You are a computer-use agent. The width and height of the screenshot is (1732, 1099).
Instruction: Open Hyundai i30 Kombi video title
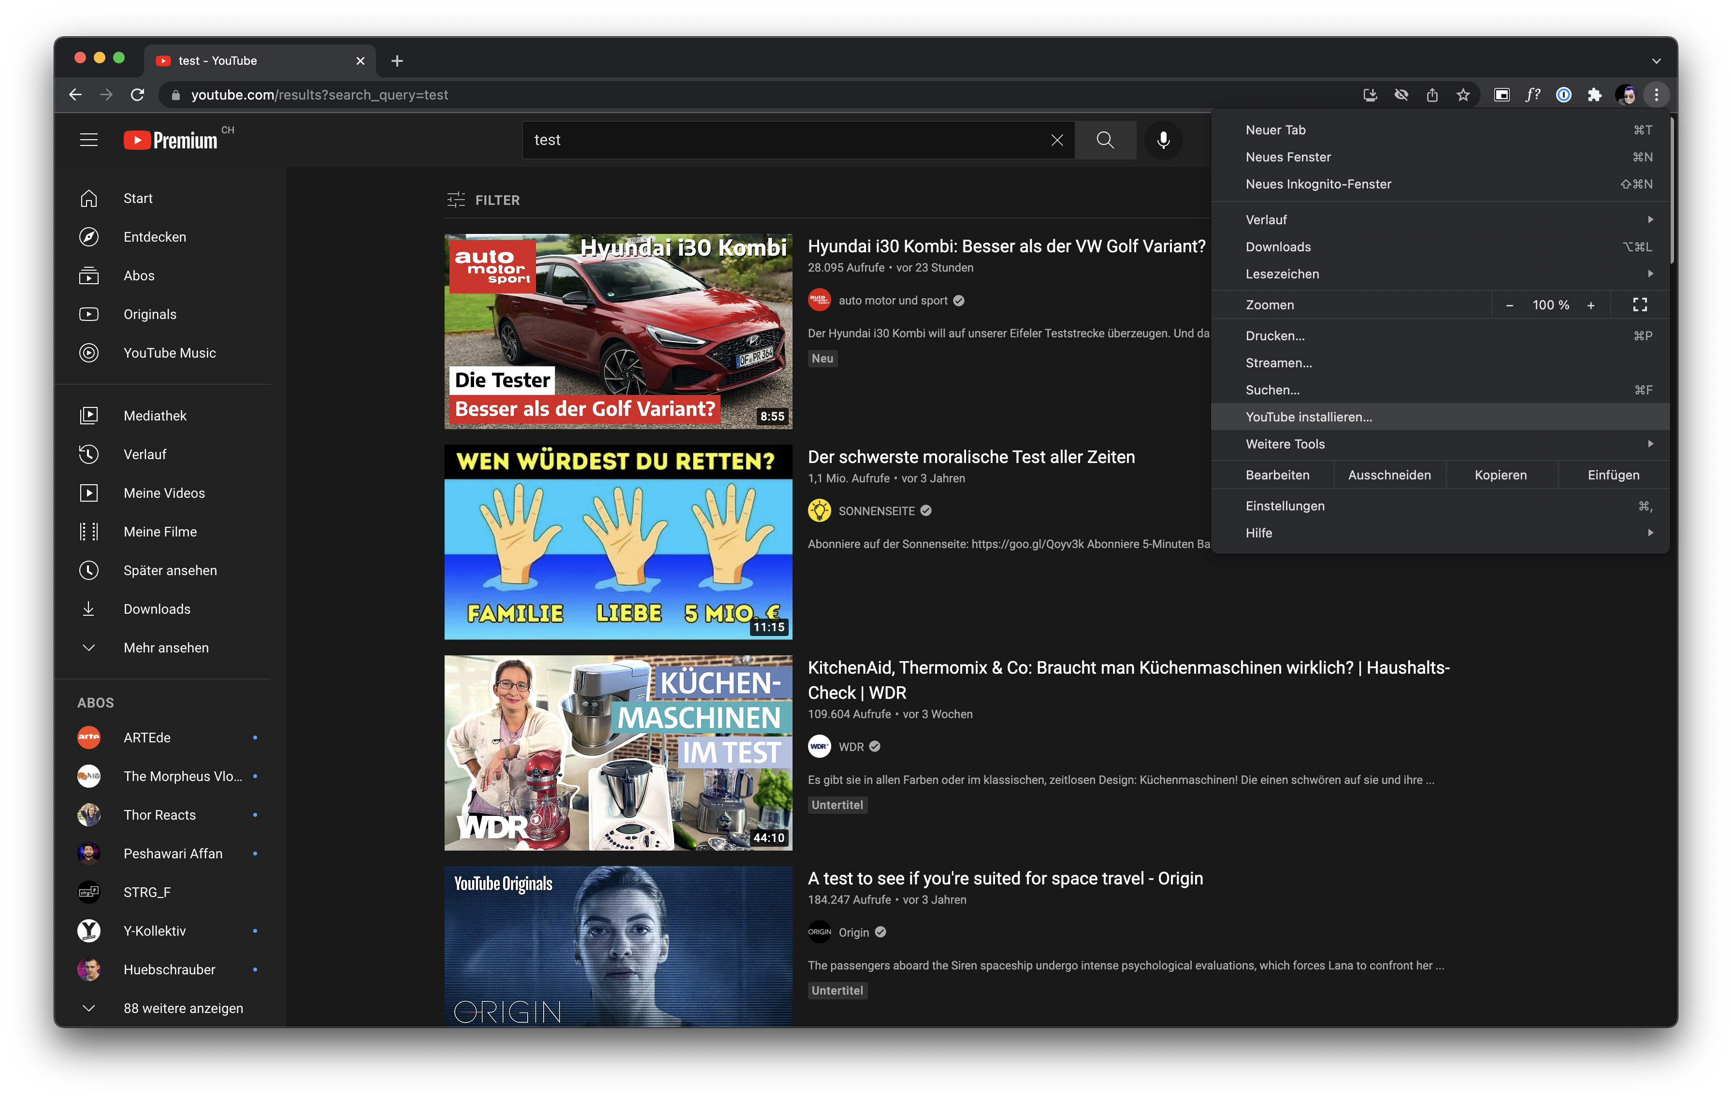pyautogui.click(x=1006, y=246)
